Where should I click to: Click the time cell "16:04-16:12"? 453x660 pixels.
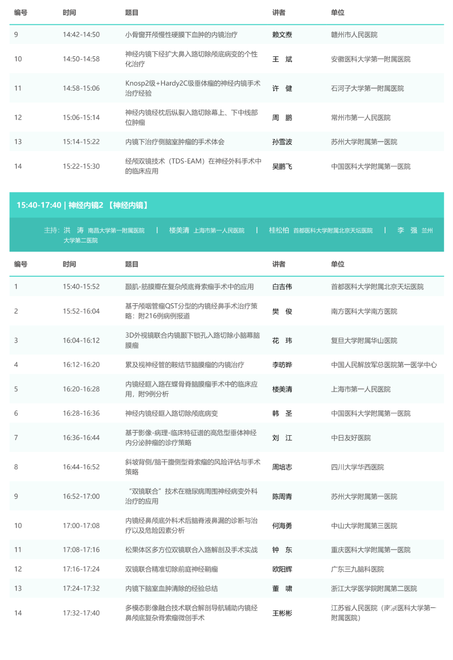pos(81,340)
